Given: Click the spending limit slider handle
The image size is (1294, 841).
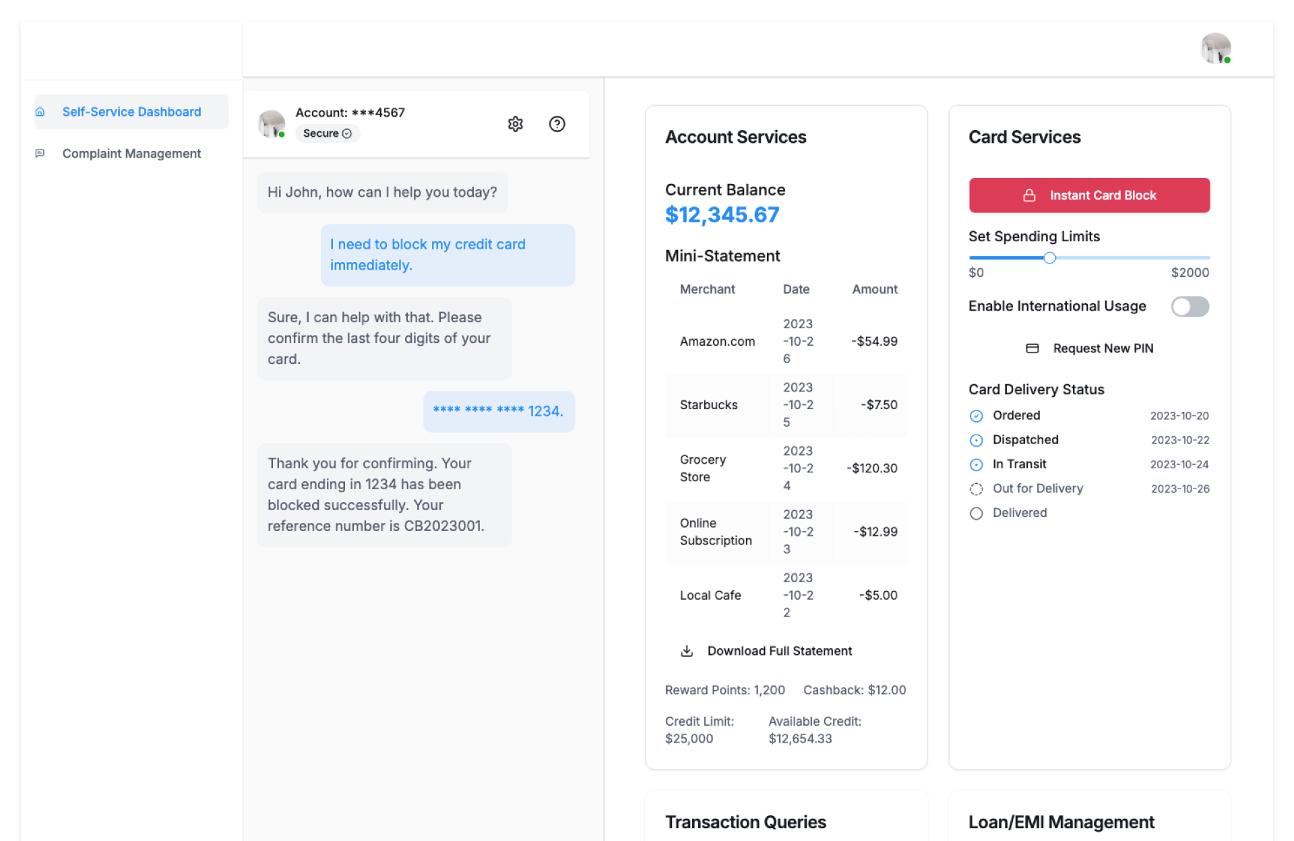Looking at the screenshot, I should point(1049,257).
